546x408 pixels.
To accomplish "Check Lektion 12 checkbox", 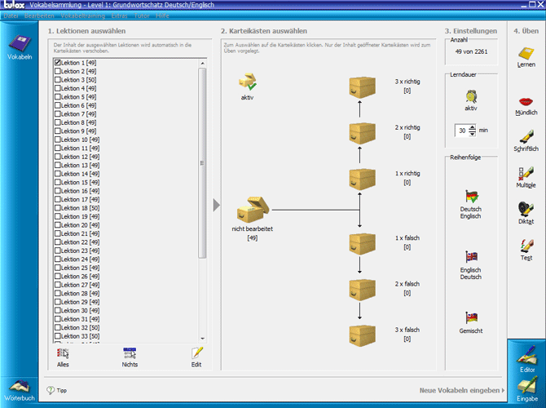I will [x=58, y=157].
